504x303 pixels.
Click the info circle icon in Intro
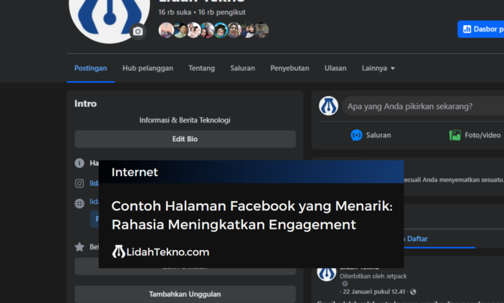tap(79, 163)
